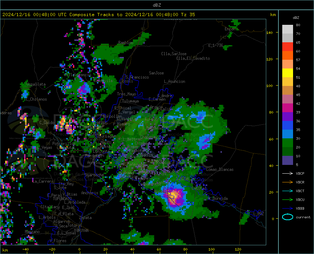Click the 'Villavicencio' map label
The height and width of the screenshot is (254, 314).
77,75
